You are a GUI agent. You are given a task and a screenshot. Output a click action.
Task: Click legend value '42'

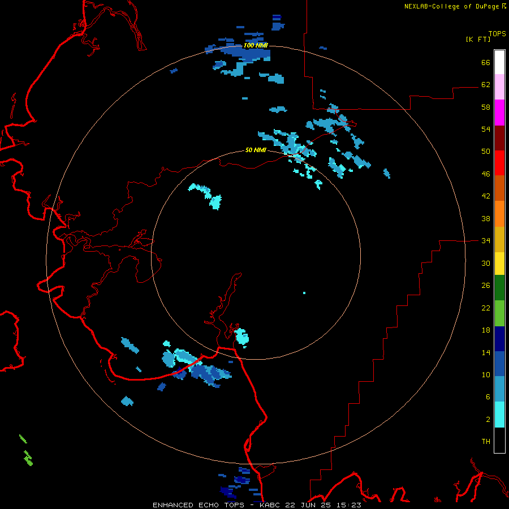(486, 196)
